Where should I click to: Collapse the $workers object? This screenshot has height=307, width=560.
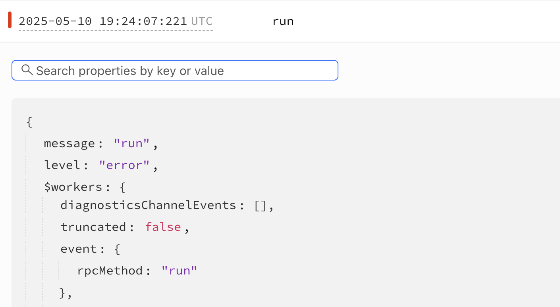(x=122, y=187)
